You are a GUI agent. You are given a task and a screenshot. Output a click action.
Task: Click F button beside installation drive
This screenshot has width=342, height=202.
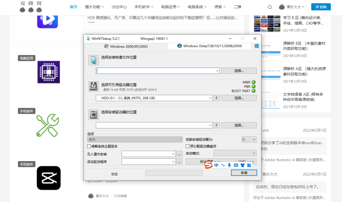(216, 125)
